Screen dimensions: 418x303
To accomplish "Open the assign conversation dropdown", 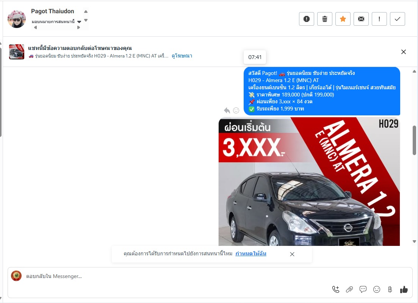I will coord(56,22).
